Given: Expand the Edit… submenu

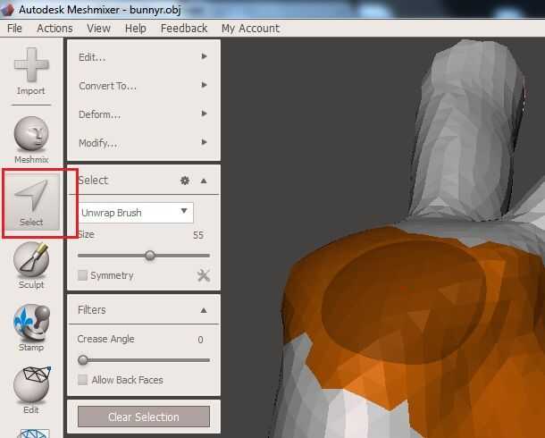Looking at the screenshot, I should 143,56.
